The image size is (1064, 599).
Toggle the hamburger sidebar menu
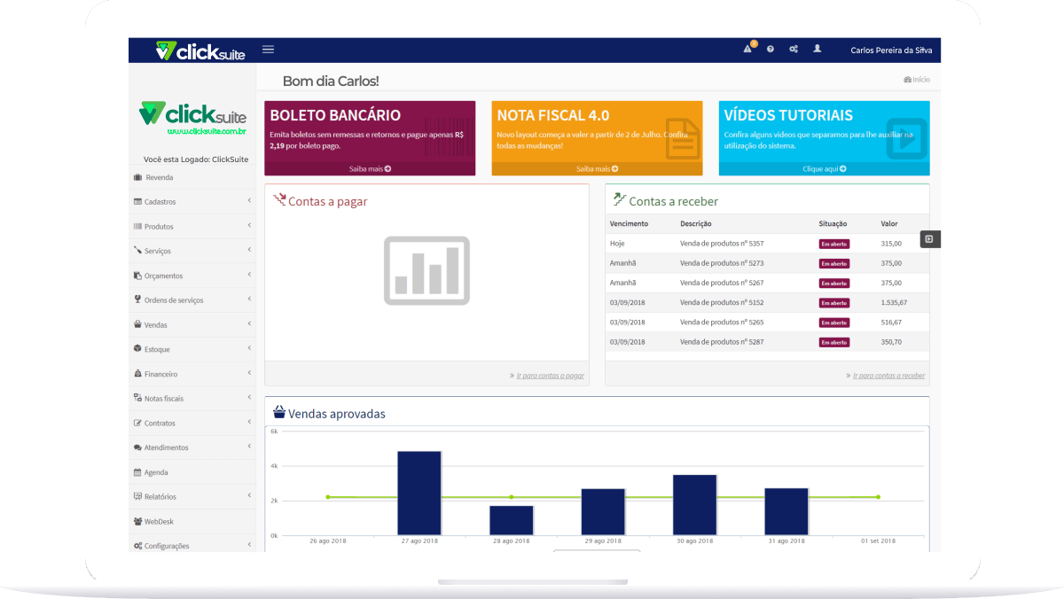268,50
